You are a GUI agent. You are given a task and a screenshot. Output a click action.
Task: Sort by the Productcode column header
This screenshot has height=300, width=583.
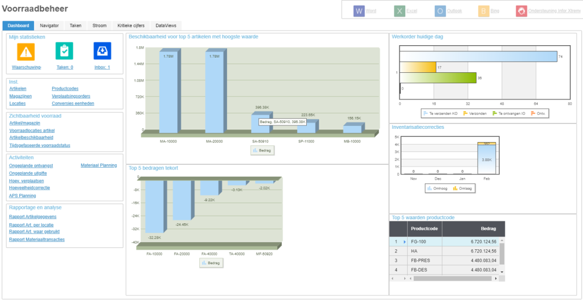424,229
